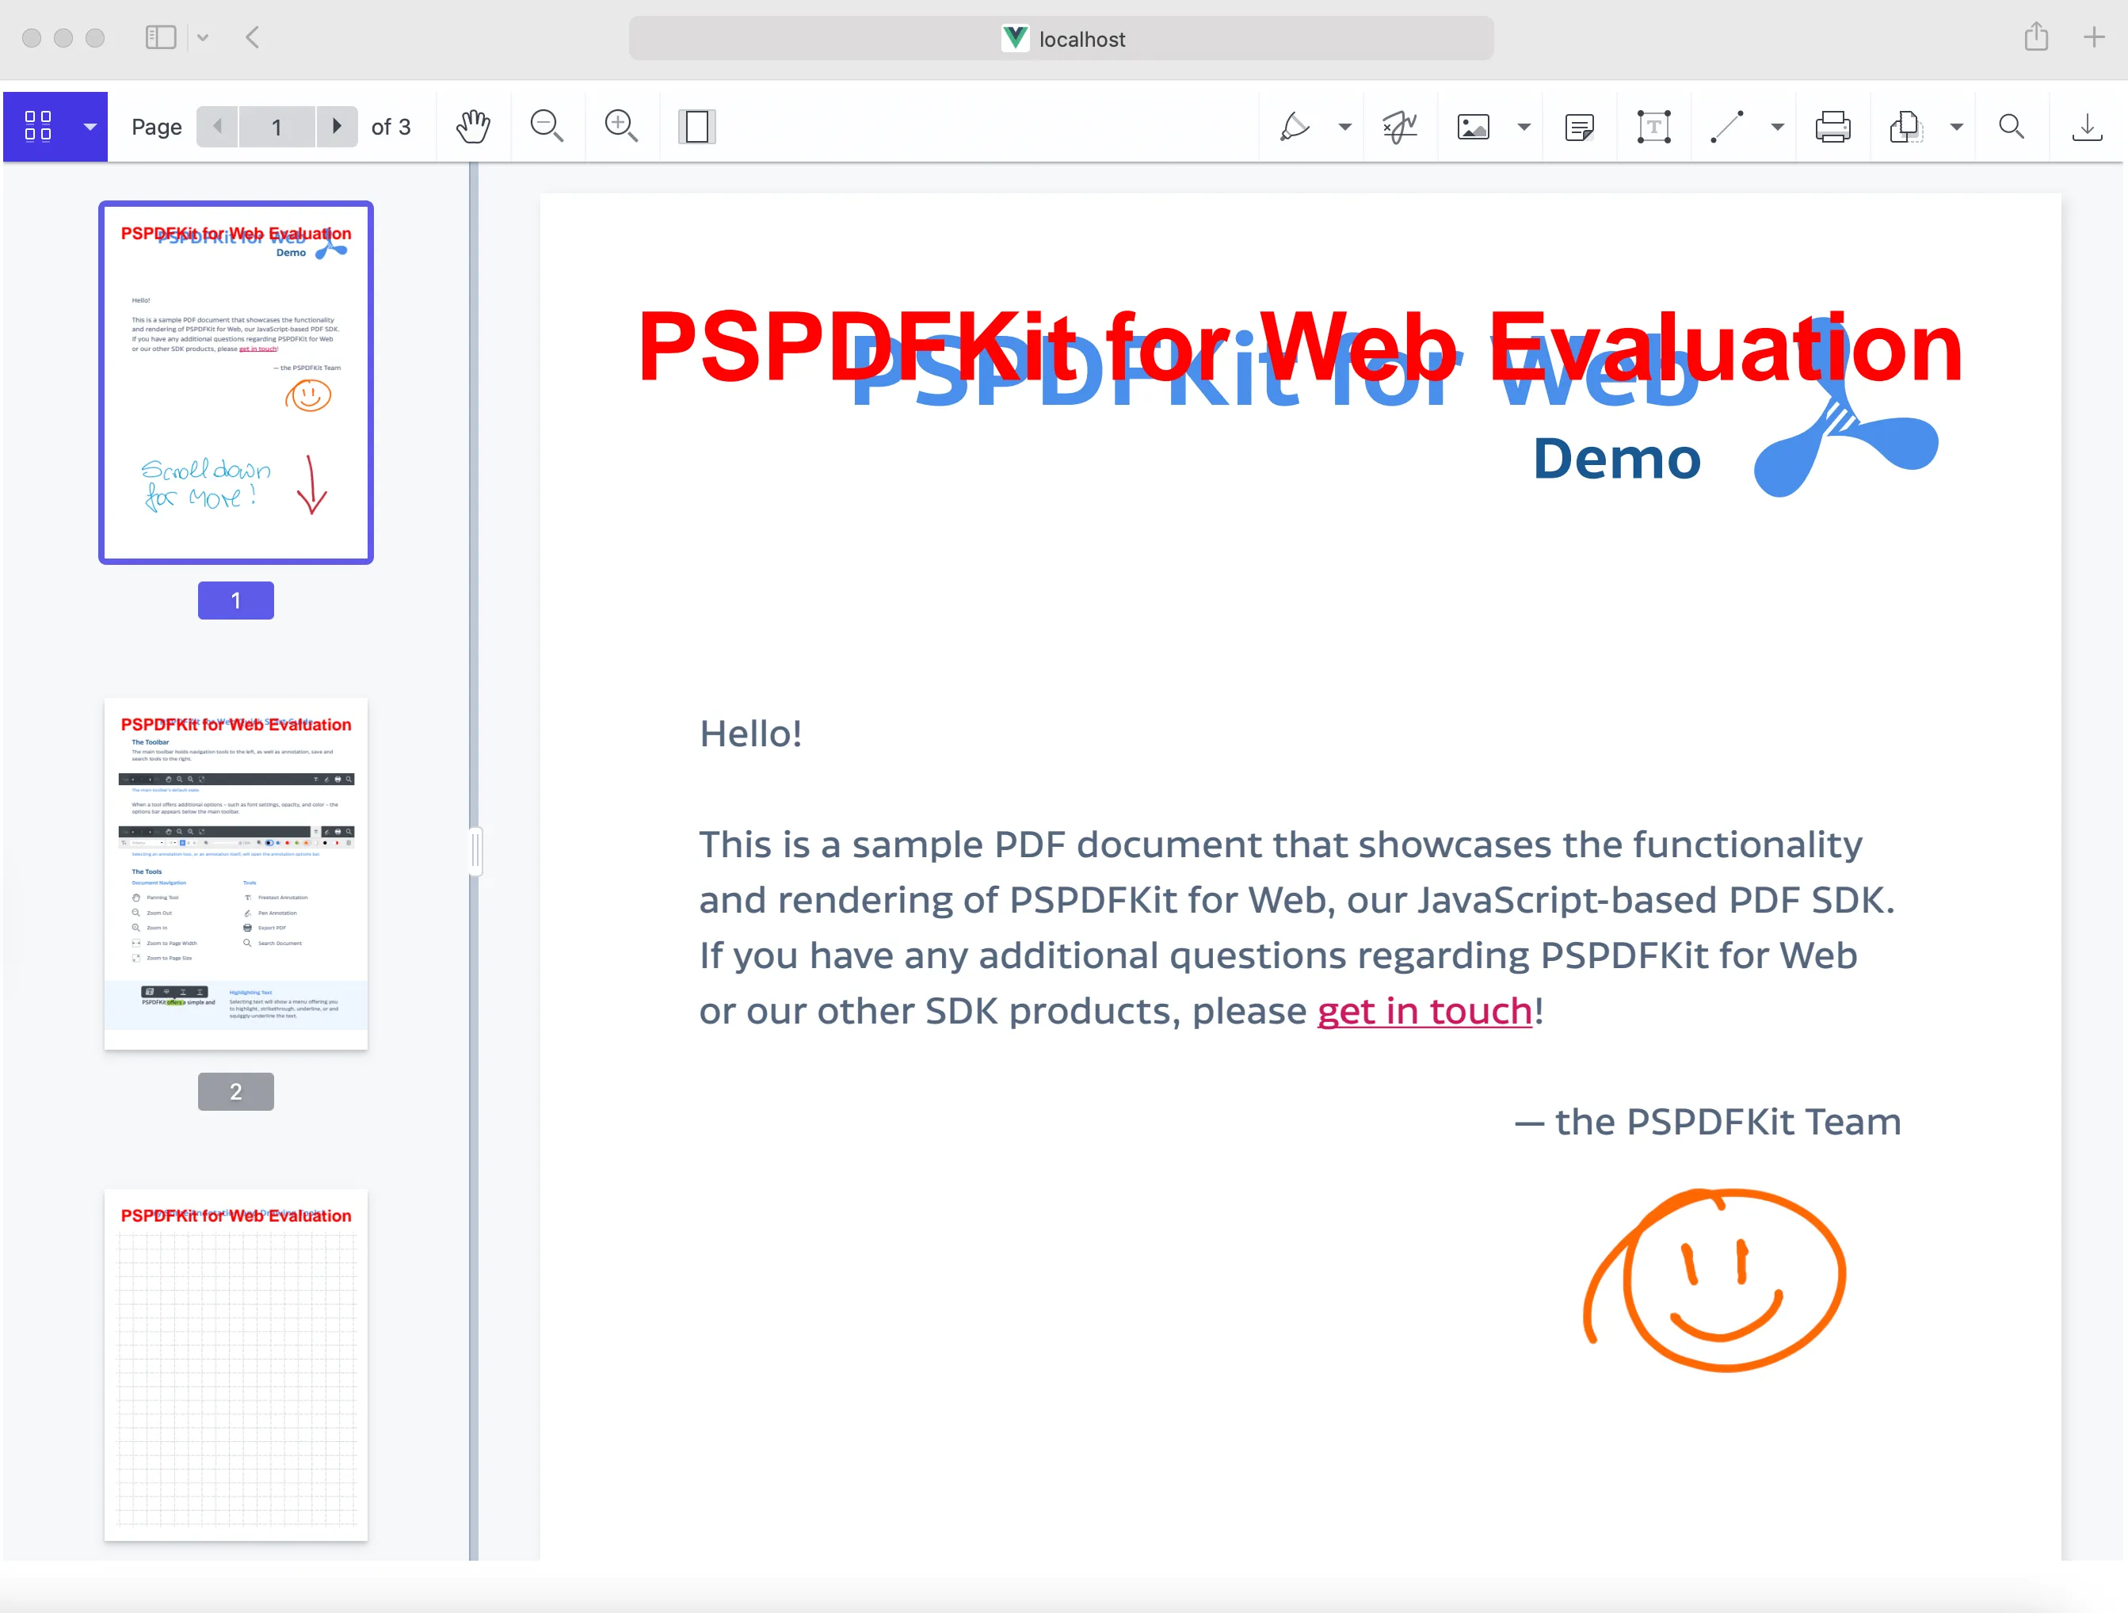Zoom out of the document
The height and width of the screenshot is (1613, 2128).
(547, 126)
